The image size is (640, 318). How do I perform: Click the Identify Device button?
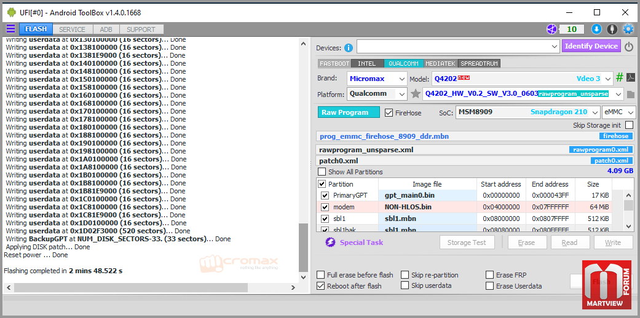pos(591,46)
